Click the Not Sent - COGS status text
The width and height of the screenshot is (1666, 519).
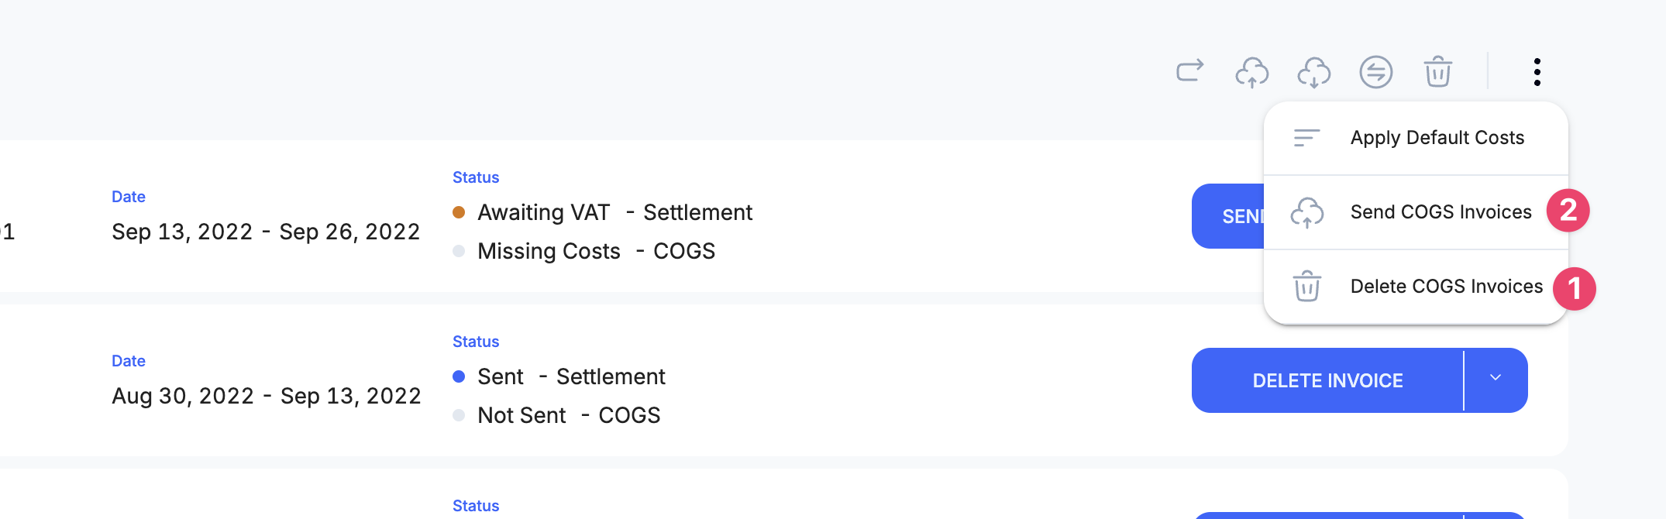point(569,415)
